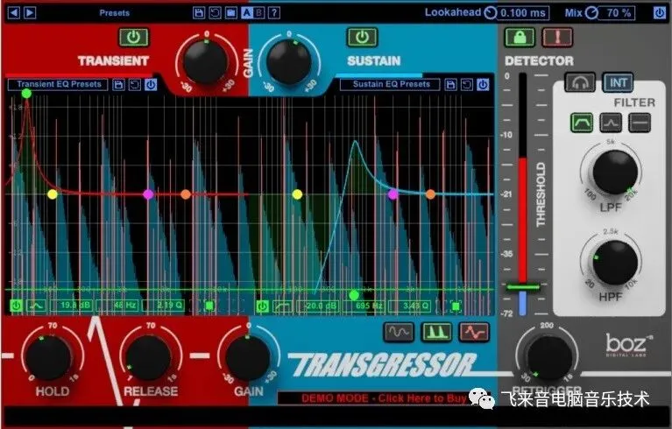This screenshot has width=672, height=429.
Task: Open the main Presets menu
Action: (x=115, y=13)
